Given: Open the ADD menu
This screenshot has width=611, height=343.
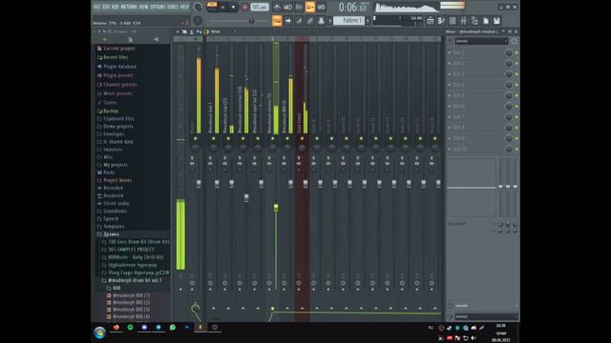Looking at the screenshot, I should [x=116, y=7].
